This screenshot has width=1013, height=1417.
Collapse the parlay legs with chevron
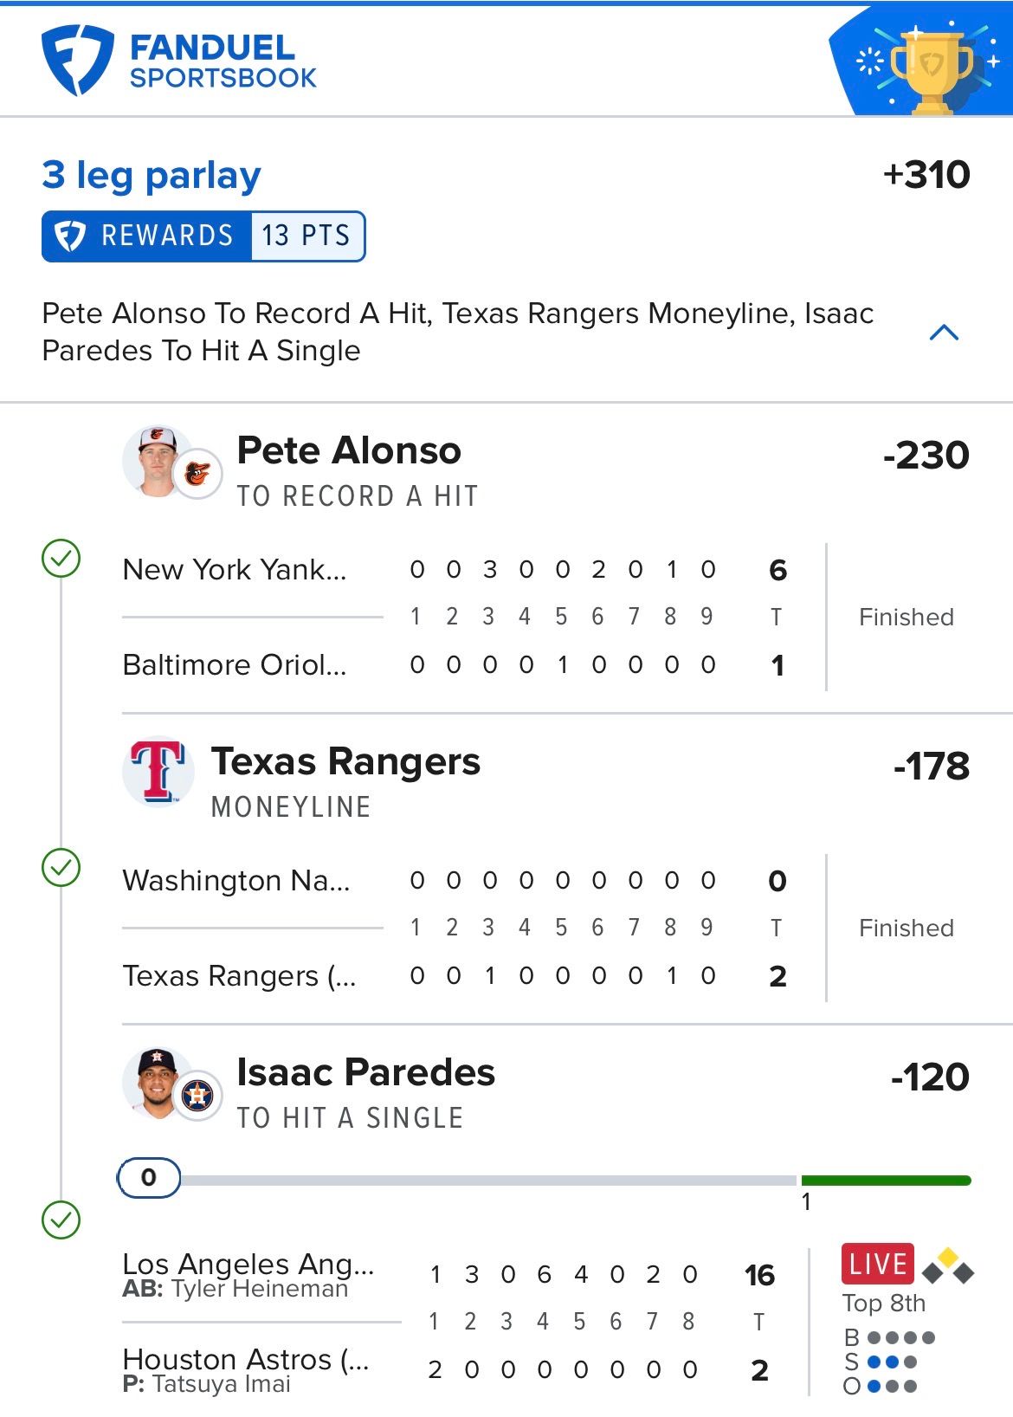click(944, 332)
